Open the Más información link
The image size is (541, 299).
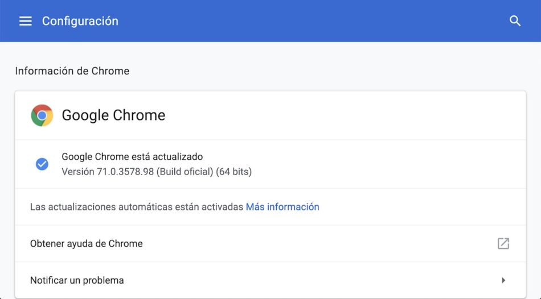pyautogui.click(x=282, y=207)
